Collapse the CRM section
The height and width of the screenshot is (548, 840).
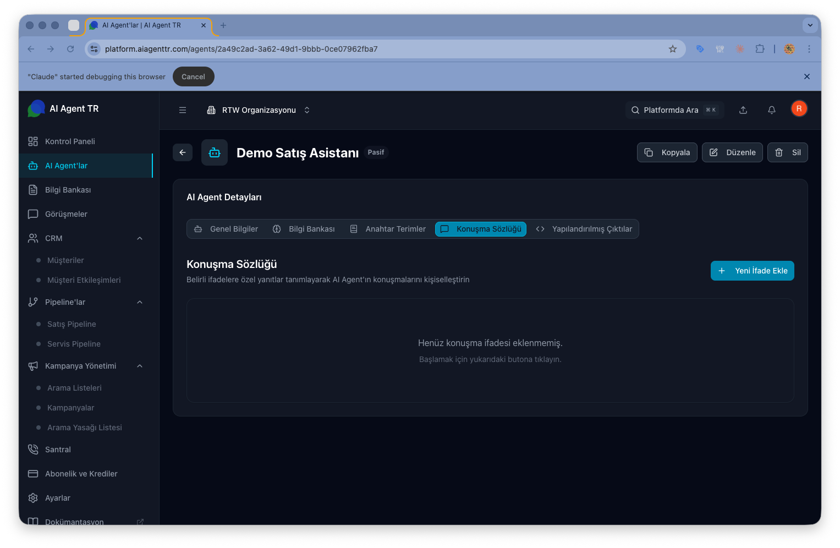click(x=140, y=238)
